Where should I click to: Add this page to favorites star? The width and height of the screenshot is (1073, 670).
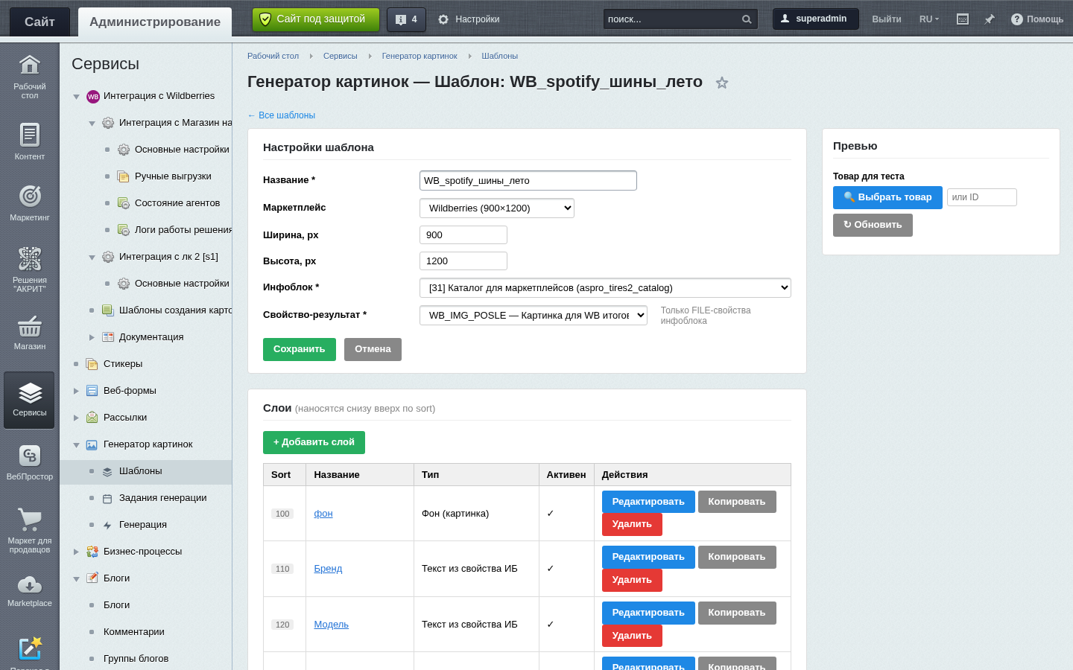click(x=721, y=83)
